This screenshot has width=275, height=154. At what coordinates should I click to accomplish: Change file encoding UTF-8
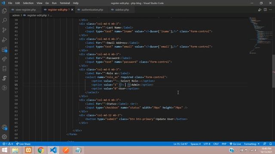pyautogui.click(x=207, y=144)
